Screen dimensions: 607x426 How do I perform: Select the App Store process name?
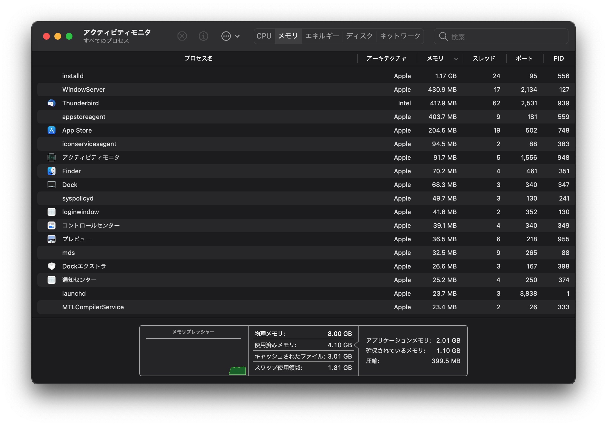(77, 130)
